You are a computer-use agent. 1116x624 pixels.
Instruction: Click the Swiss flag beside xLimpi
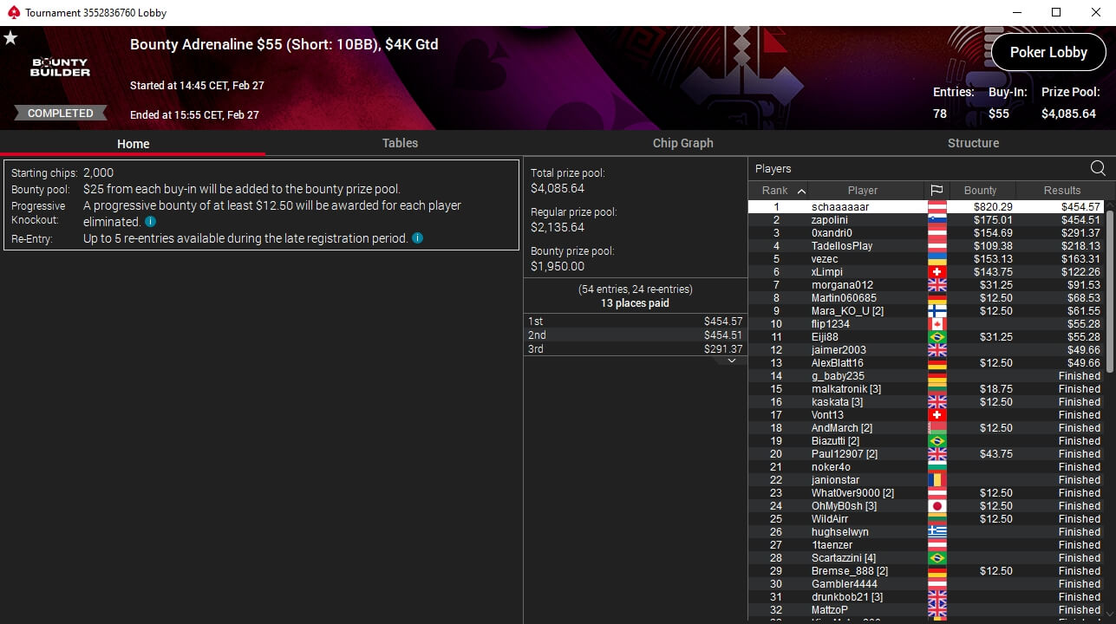point(937,272)
